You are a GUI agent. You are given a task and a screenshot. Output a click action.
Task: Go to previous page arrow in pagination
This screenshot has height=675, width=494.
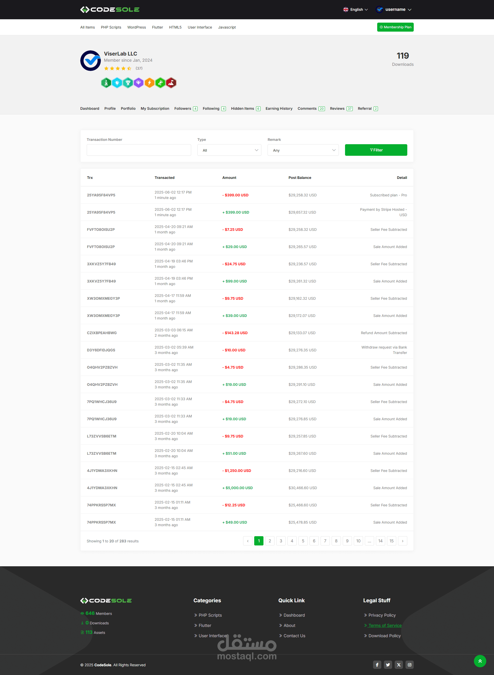tap(248, 541)
